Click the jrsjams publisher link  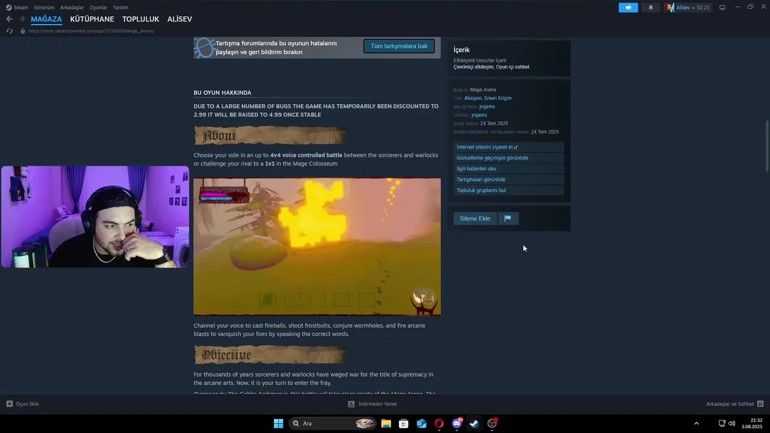479,115
